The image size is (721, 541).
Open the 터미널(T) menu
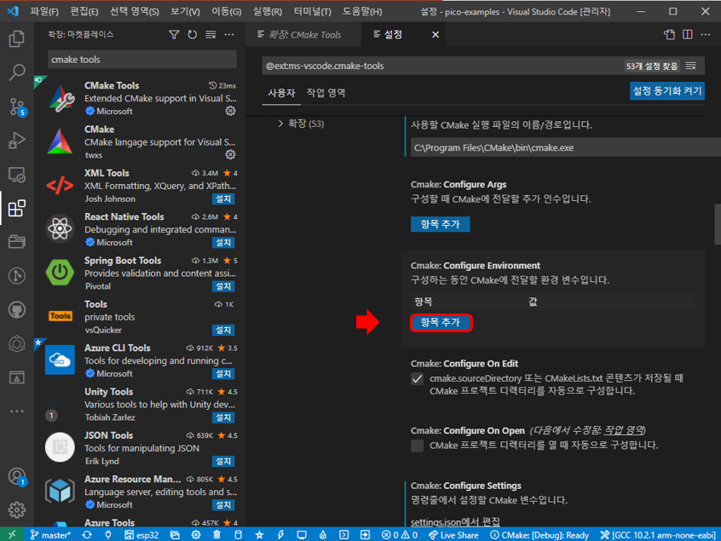(x=312, y=11)
